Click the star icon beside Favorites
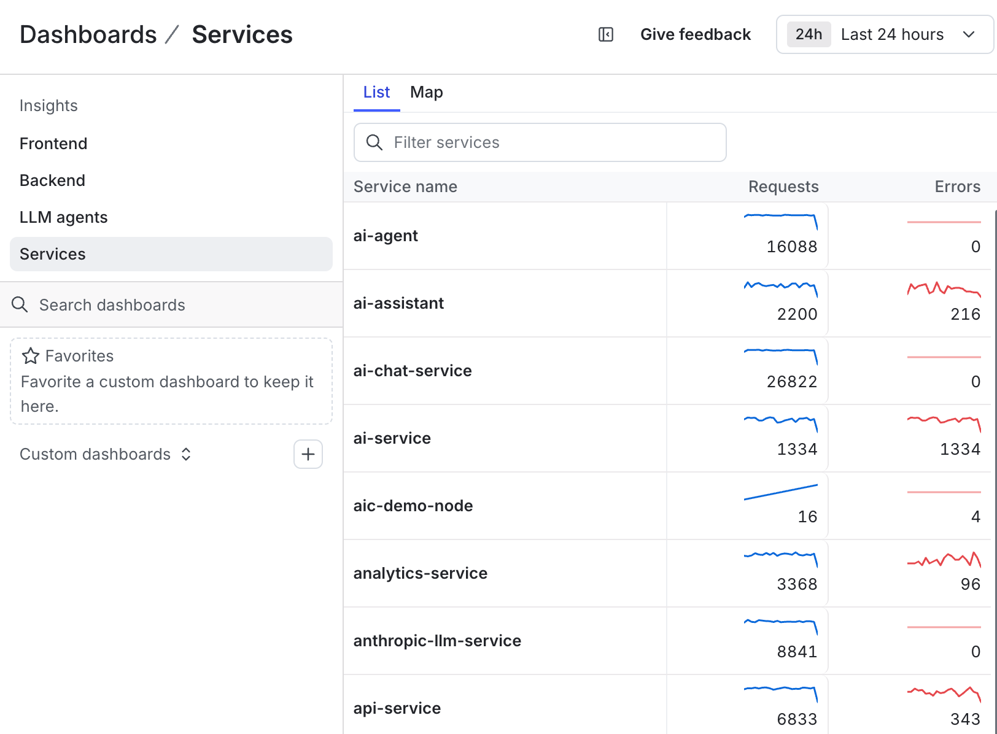Viewport: 997px width, 734px height. pos(31,356)
